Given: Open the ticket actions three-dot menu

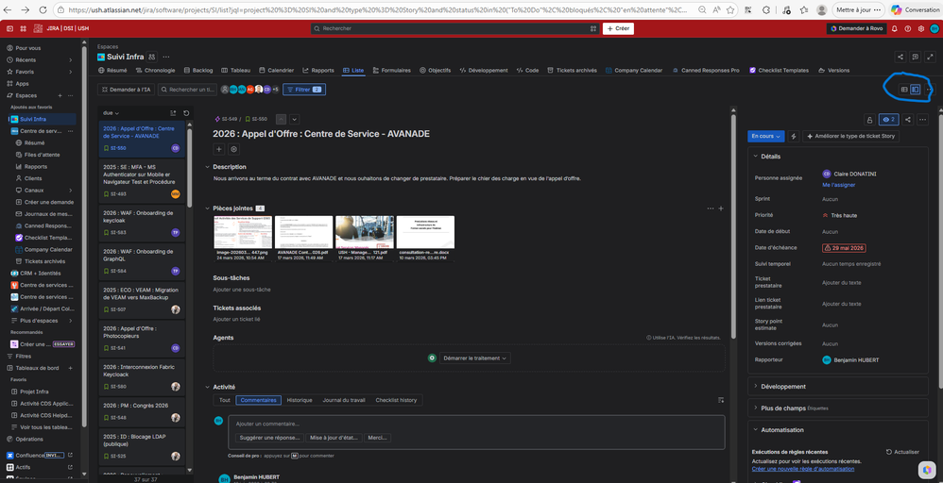Looking at the screenshot, I should click(x=924, y=120).
